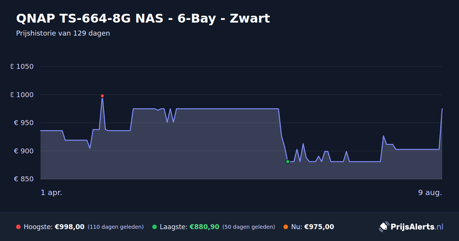
Task: Click the € 900 y-axis label
Action: click(x=24, y=151)
